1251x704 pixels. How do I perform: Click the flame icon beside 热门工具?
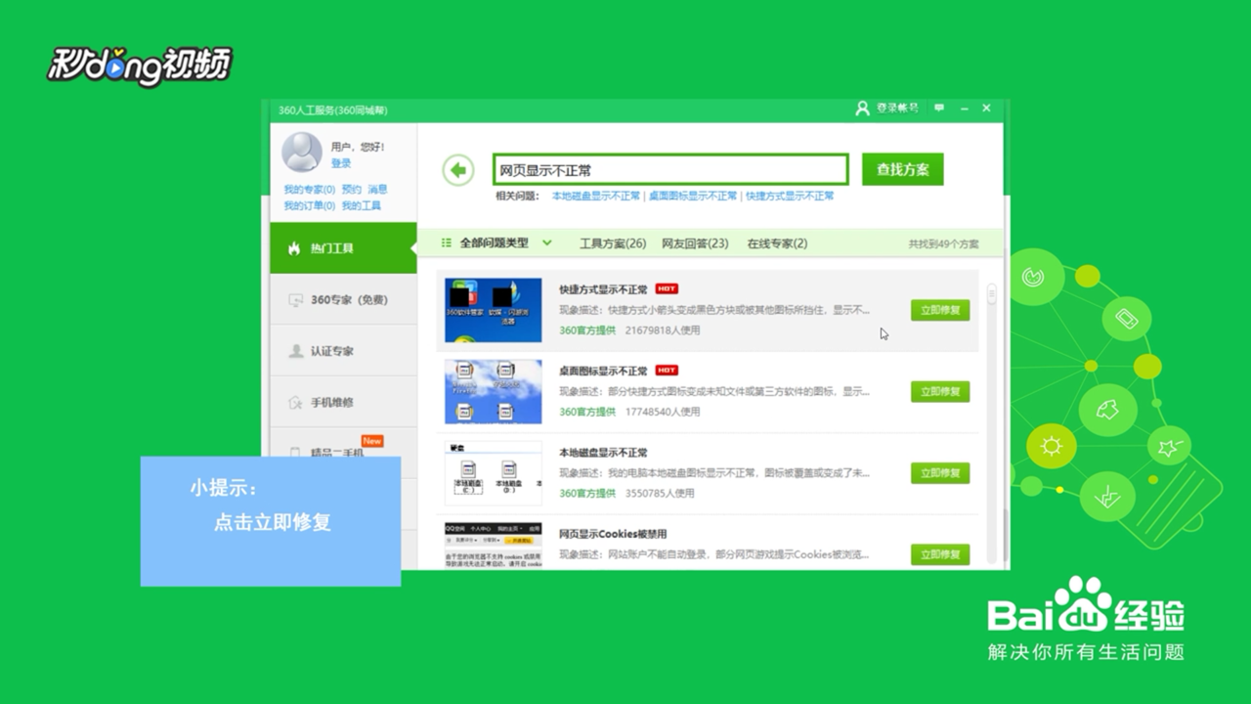[294, 248]
